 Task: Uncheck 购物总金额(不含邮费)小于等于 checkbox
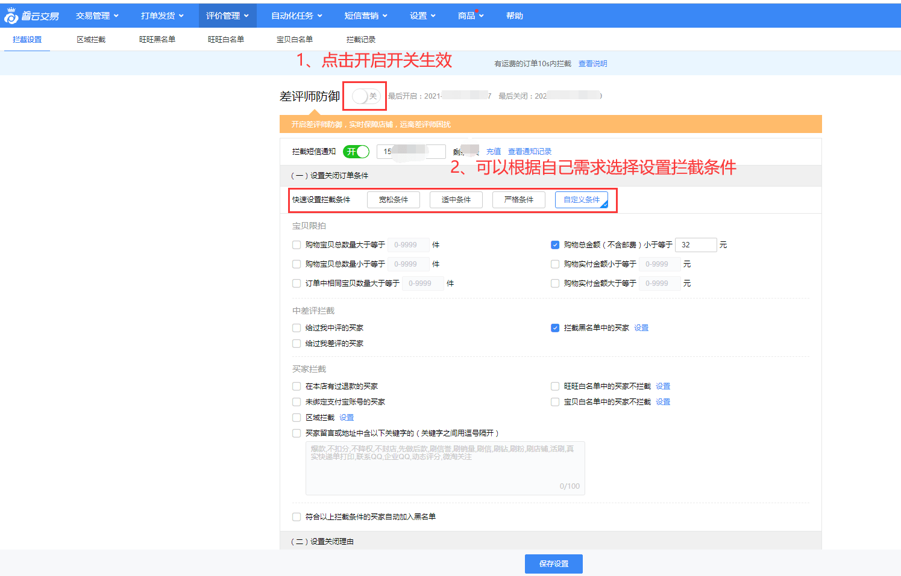click(555, 245)
